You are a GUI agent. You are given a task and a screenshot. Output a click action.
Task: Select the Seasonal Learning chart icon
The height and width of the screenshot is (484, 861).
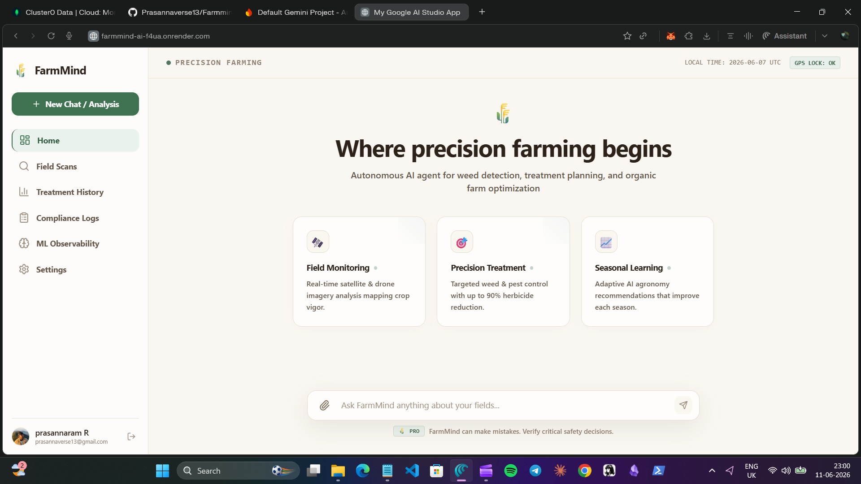pos(606,242)
